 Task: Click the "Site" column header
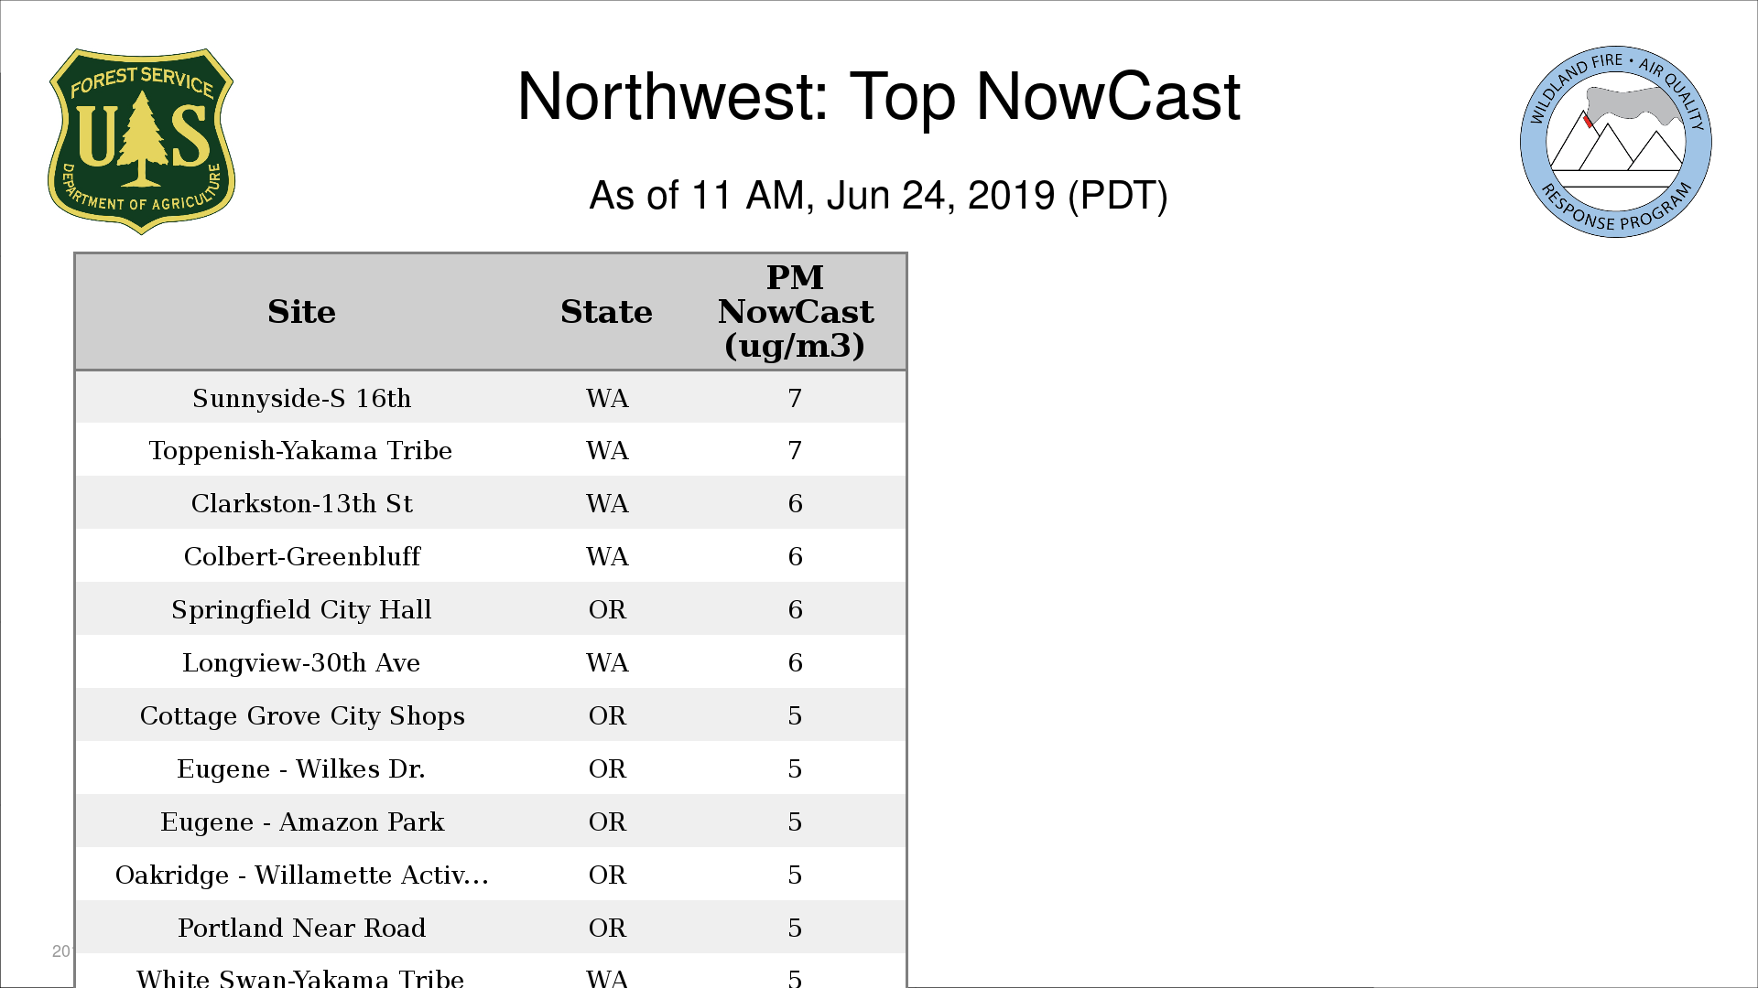(301, 312)
